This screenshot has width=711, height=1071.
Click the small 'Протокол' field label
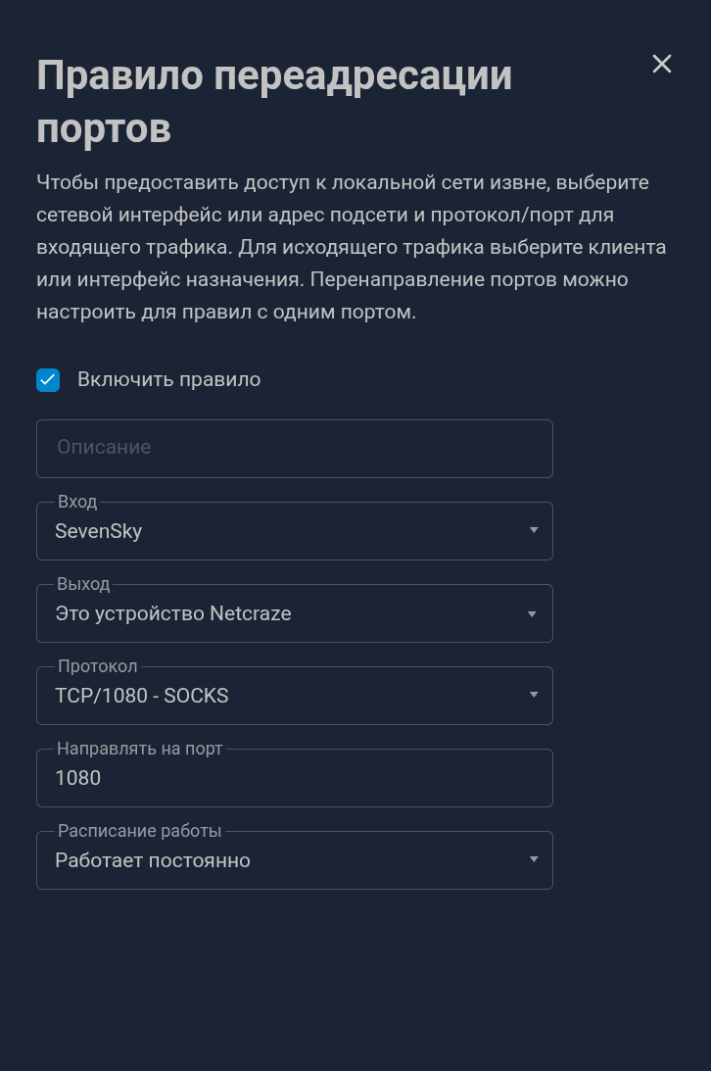pyautogui.click(x=97, y=666)
